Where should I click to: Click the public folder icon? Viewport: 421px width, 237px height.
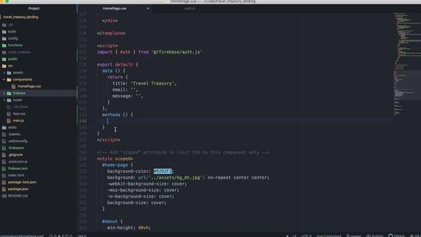(4, 59)
